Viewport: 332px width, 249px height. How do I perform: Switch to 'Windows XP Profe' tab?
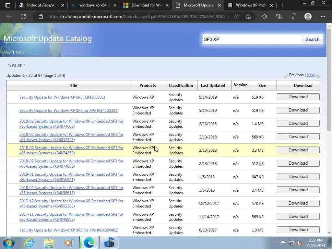251,5
